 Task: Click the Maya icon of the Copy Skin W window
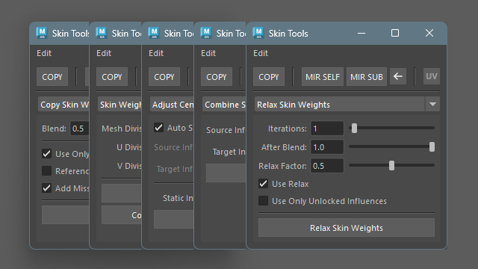coord(42,33)
